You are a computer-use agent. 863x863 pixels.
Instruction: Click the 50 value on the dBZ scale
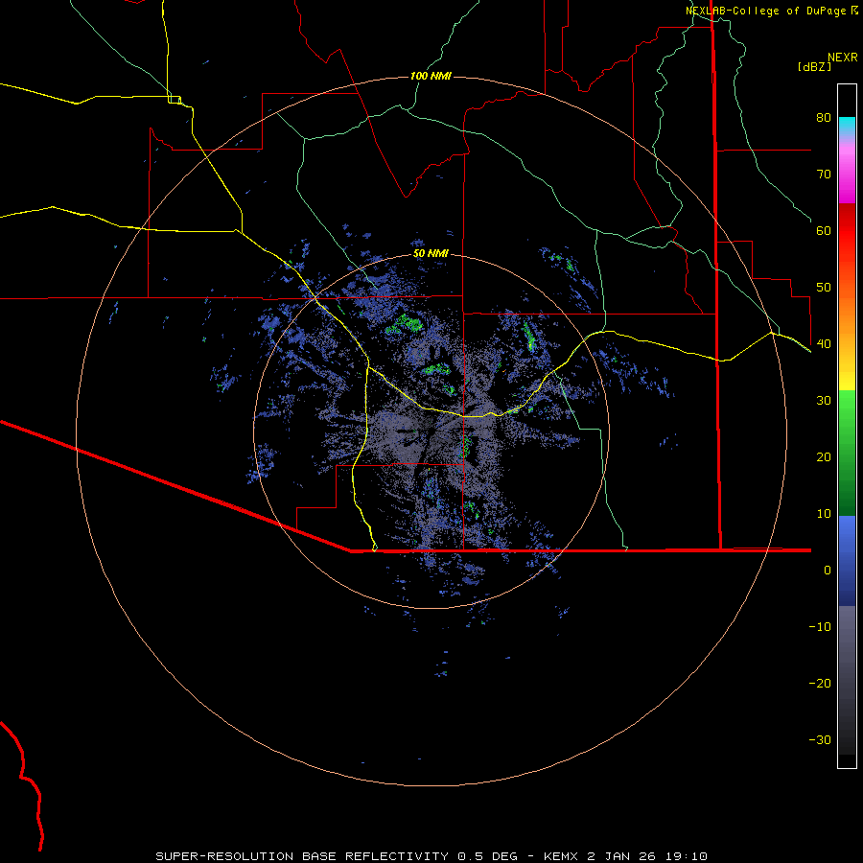pyautogui.click(x=824, y=288)
